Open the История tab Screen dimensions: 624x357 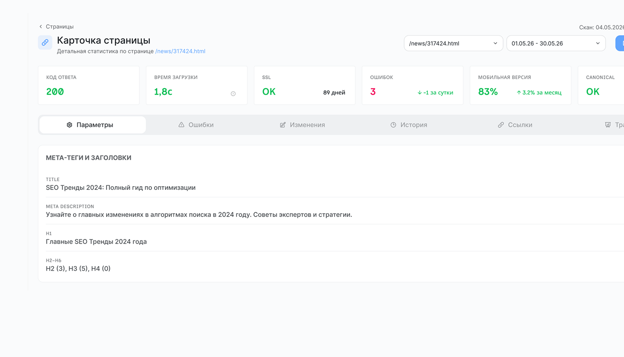[x=409, y=125]
